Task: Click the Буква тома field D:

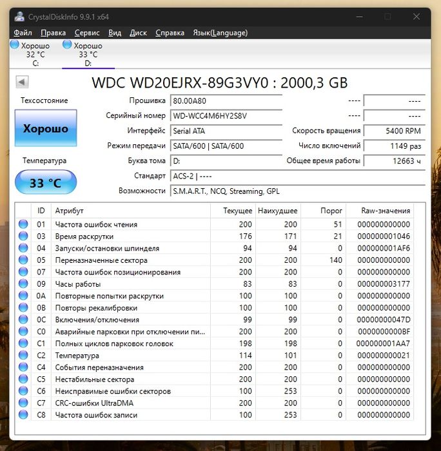Action: pos(226,161)
